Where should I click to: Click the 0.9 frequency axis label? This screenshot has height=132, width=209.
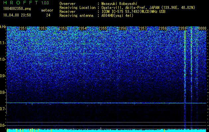pyautogui.click(x=3, y=76)
